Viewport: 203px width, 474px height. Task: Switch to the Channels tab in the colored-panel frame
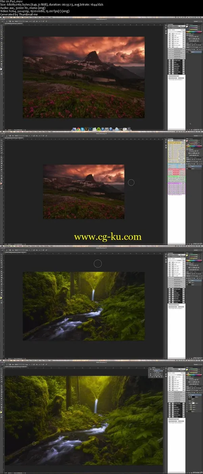tap(192, 157)
